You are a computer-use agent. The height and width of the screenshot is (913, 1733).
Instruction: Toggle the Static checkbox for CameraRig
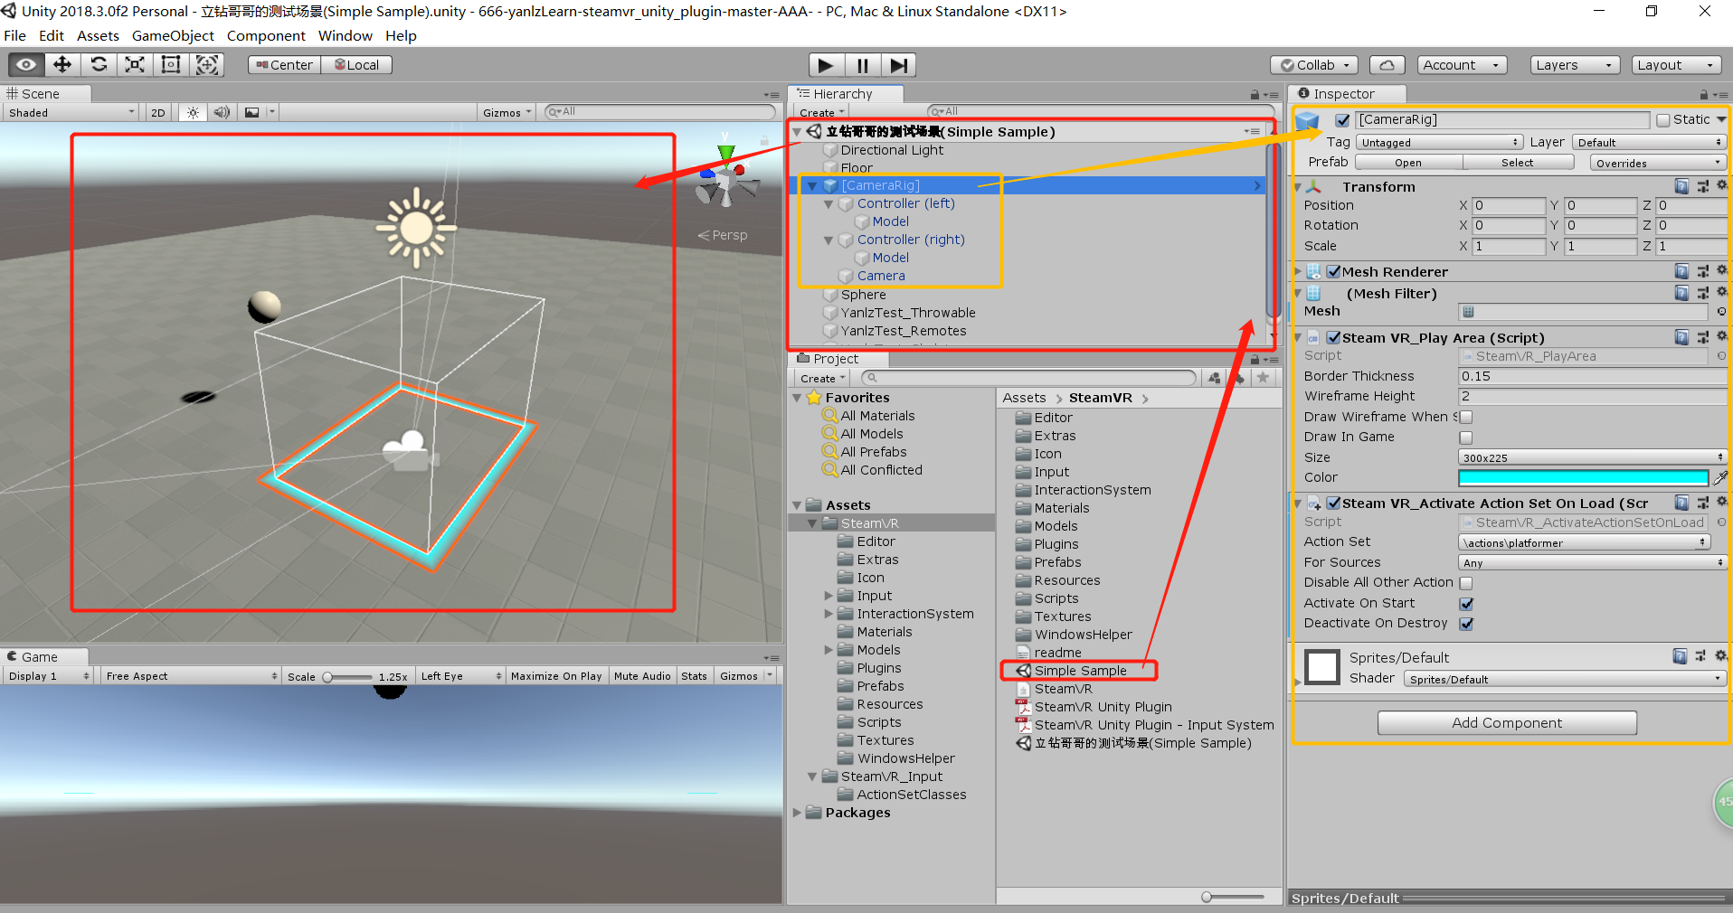[1662, 119]
